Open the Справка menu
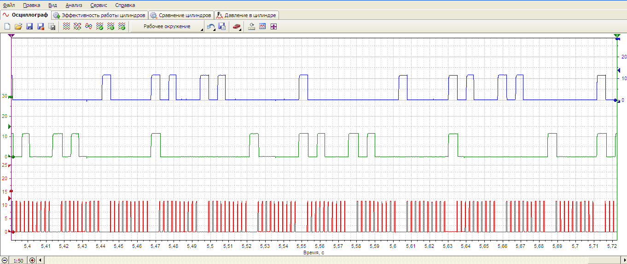This screenshot has height=264, width=627. 125,5
